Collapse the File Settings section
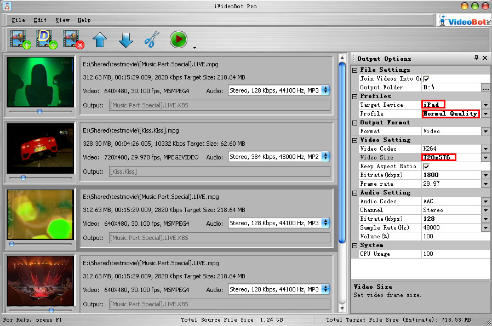 tap(354, 70)
